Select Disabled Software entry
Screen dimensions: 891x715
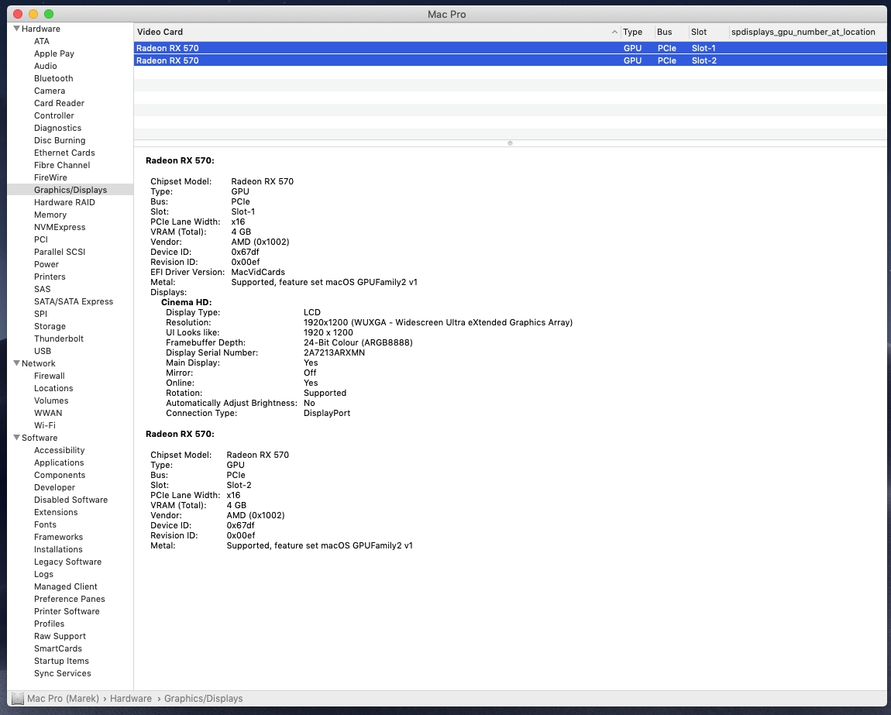point(71,500)
